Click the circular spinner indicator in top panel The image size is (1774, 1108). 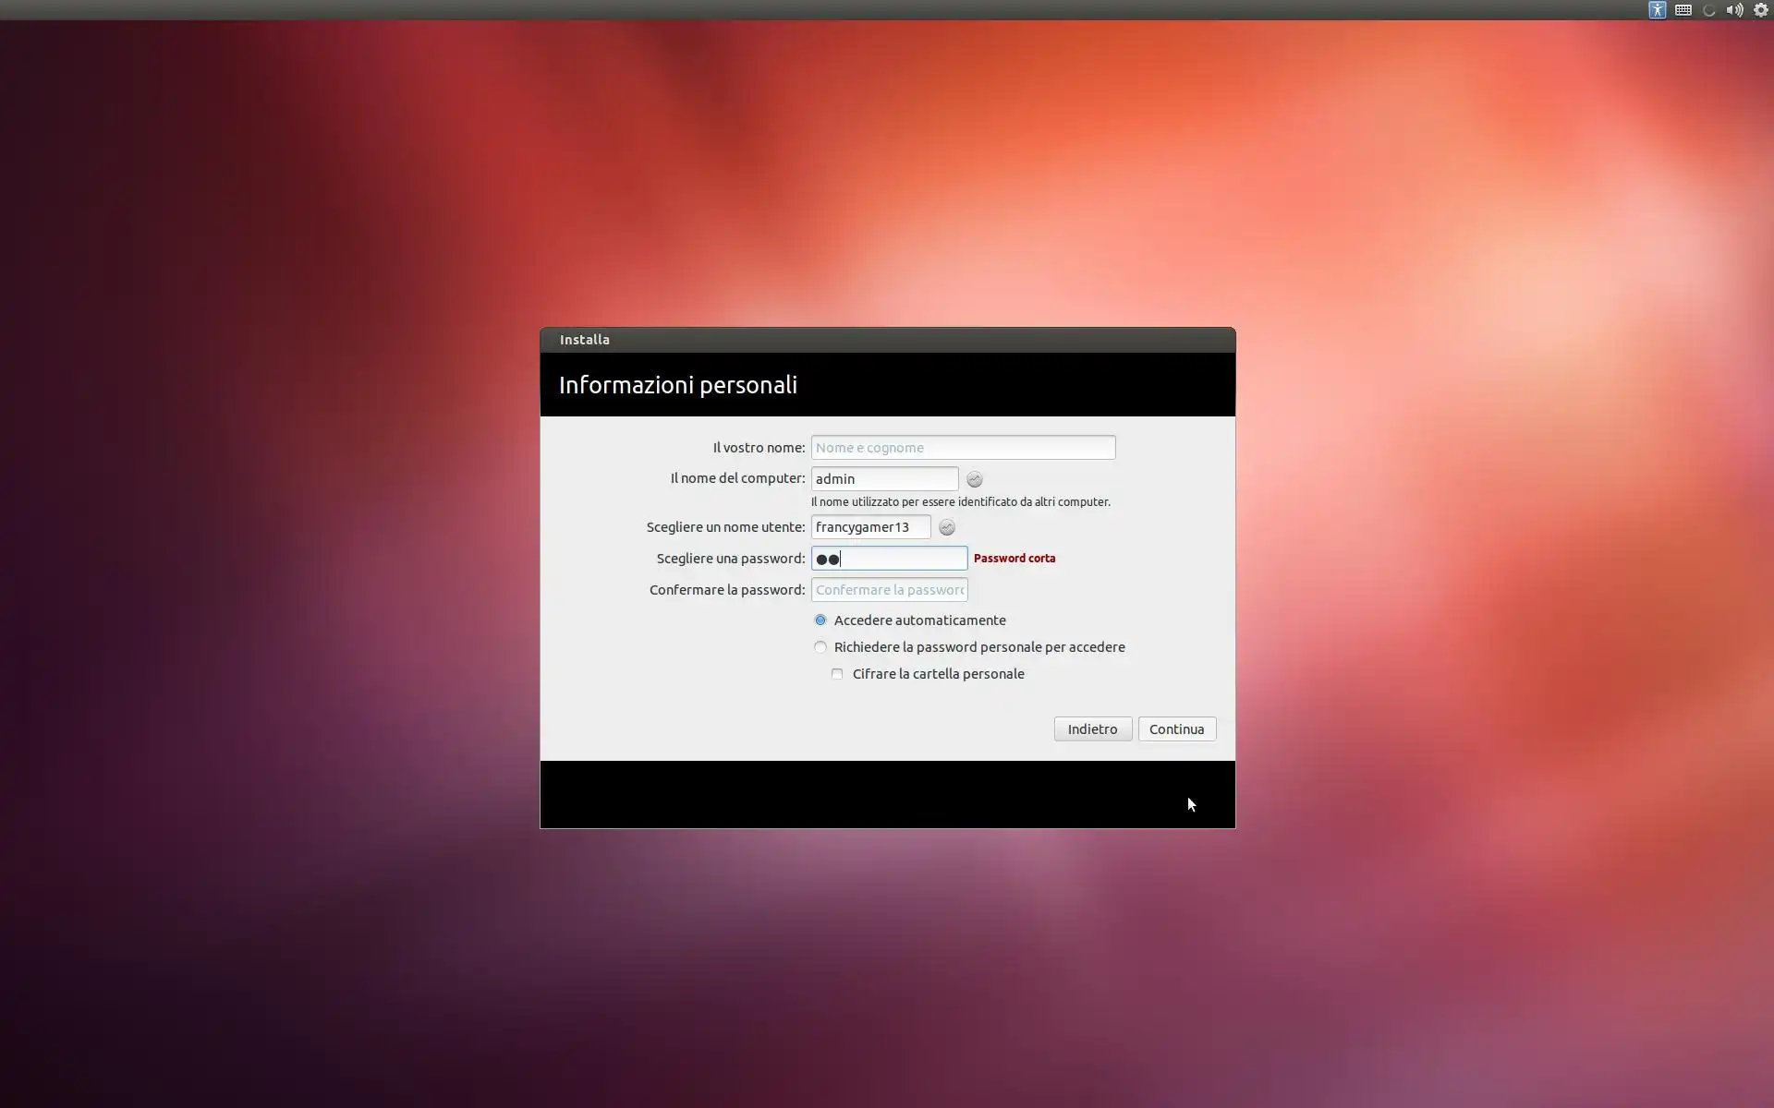pos(1708,10)
